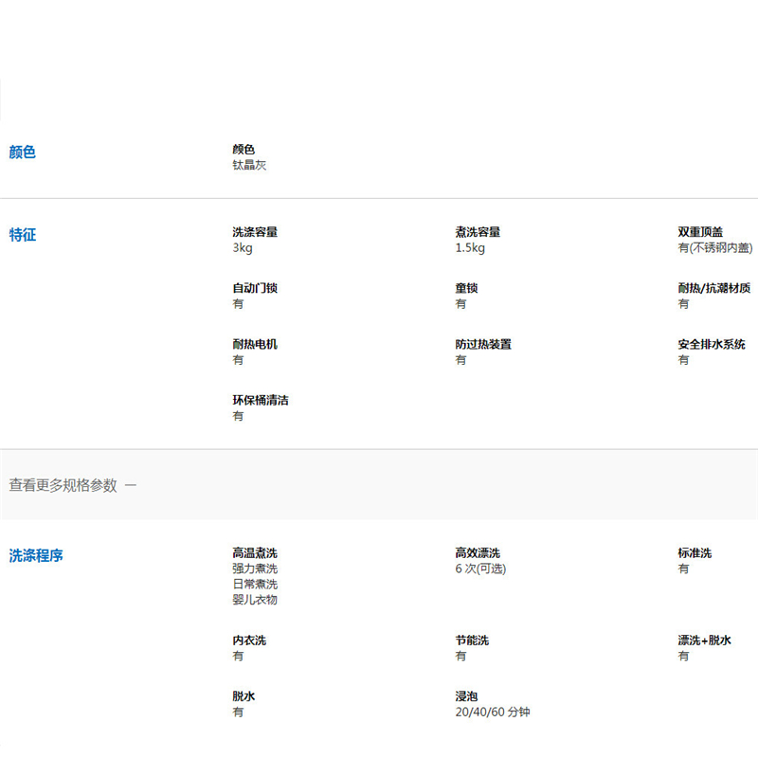Click the 安全排水系统 label

coord(712,344)
